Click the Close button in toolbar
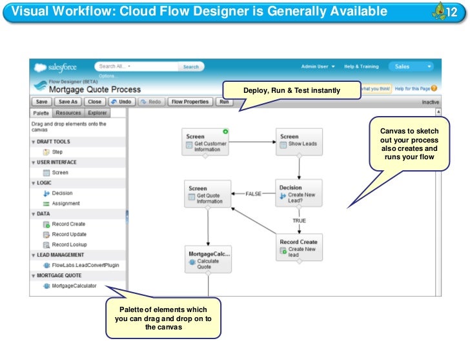Image resolution: width=470 pixels, height=352 pixels. (95, 102)
